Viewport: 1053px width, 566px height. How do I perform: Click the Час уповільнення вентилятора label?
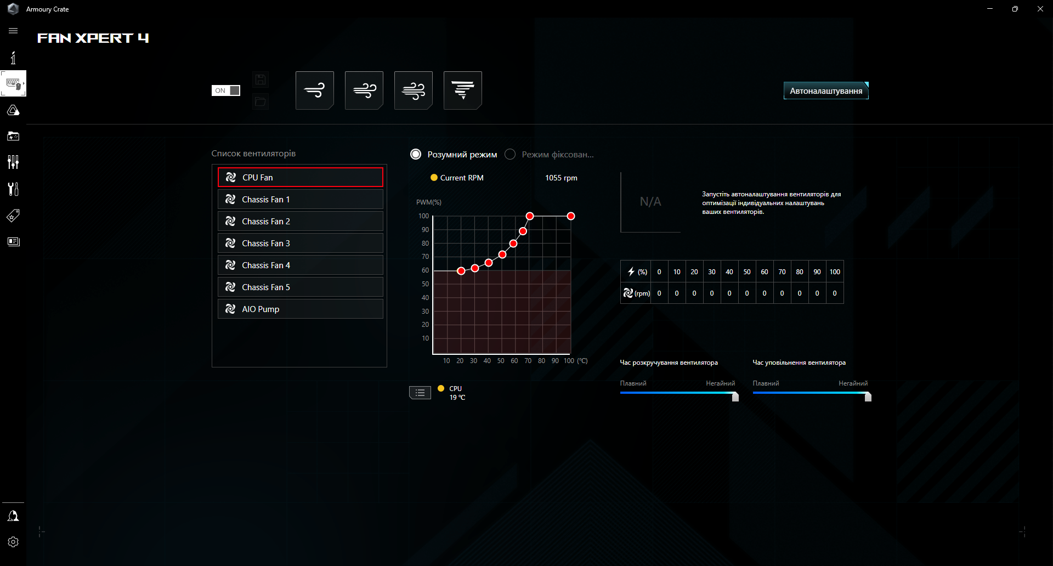coord(799,363)
